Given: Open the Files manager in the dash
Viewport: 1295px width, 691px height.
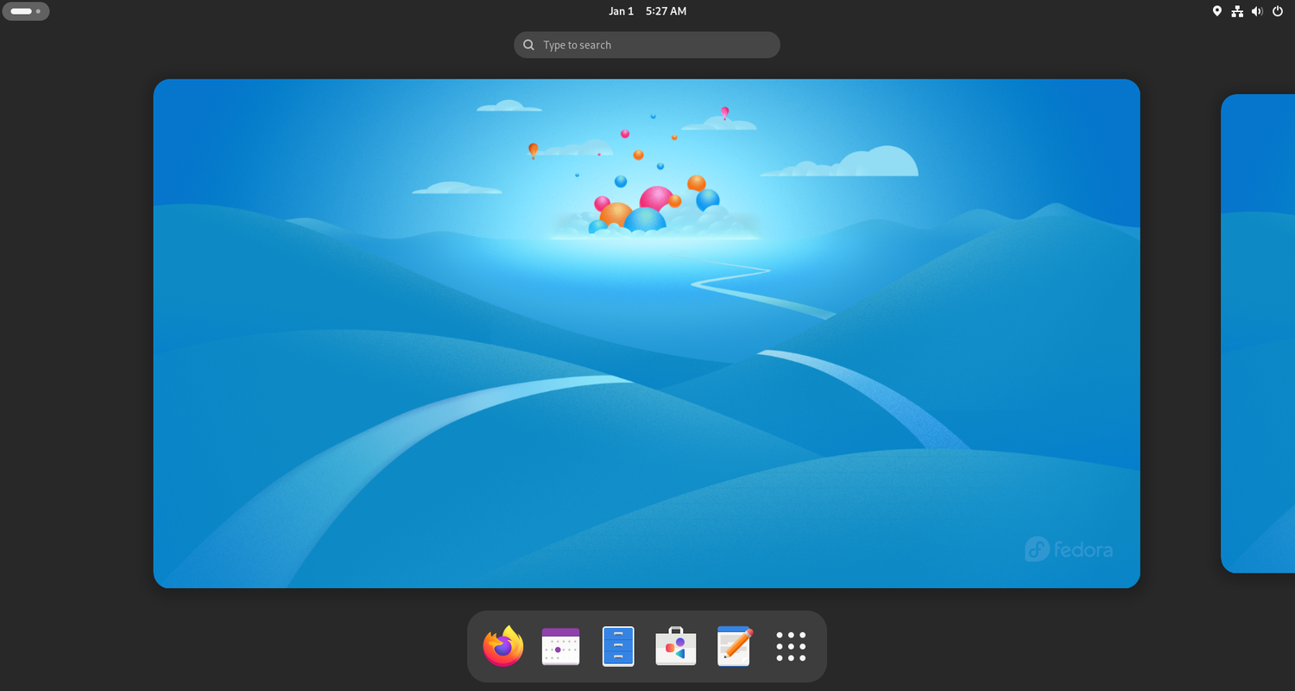Looking at the screenshot, I should click(x=618, y=646).
